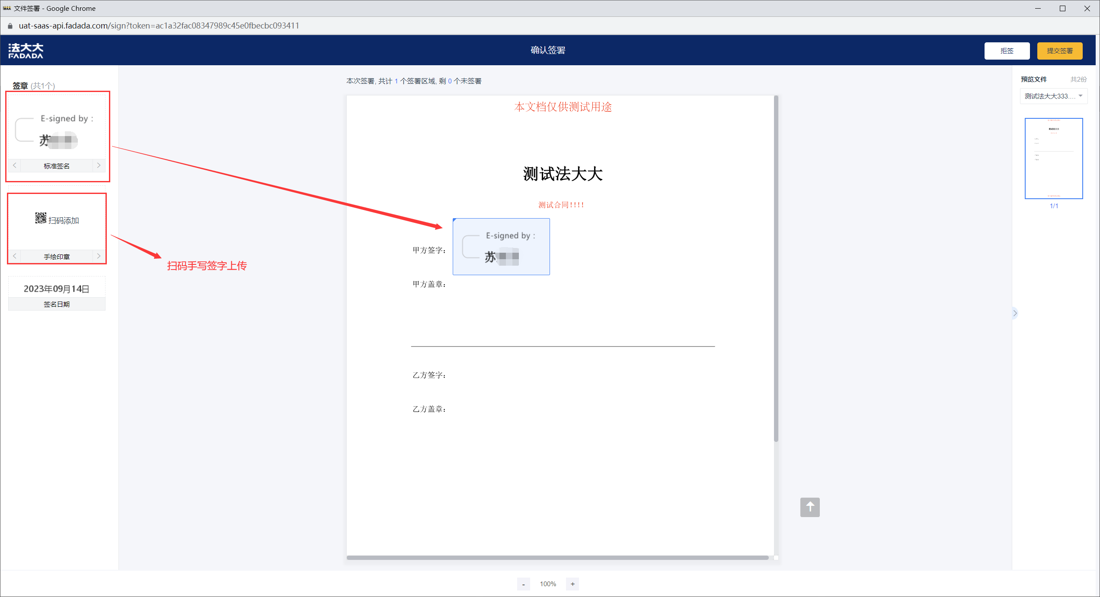Click the 拒签 reject button

pyautogui.click(x=1007, y=51)
